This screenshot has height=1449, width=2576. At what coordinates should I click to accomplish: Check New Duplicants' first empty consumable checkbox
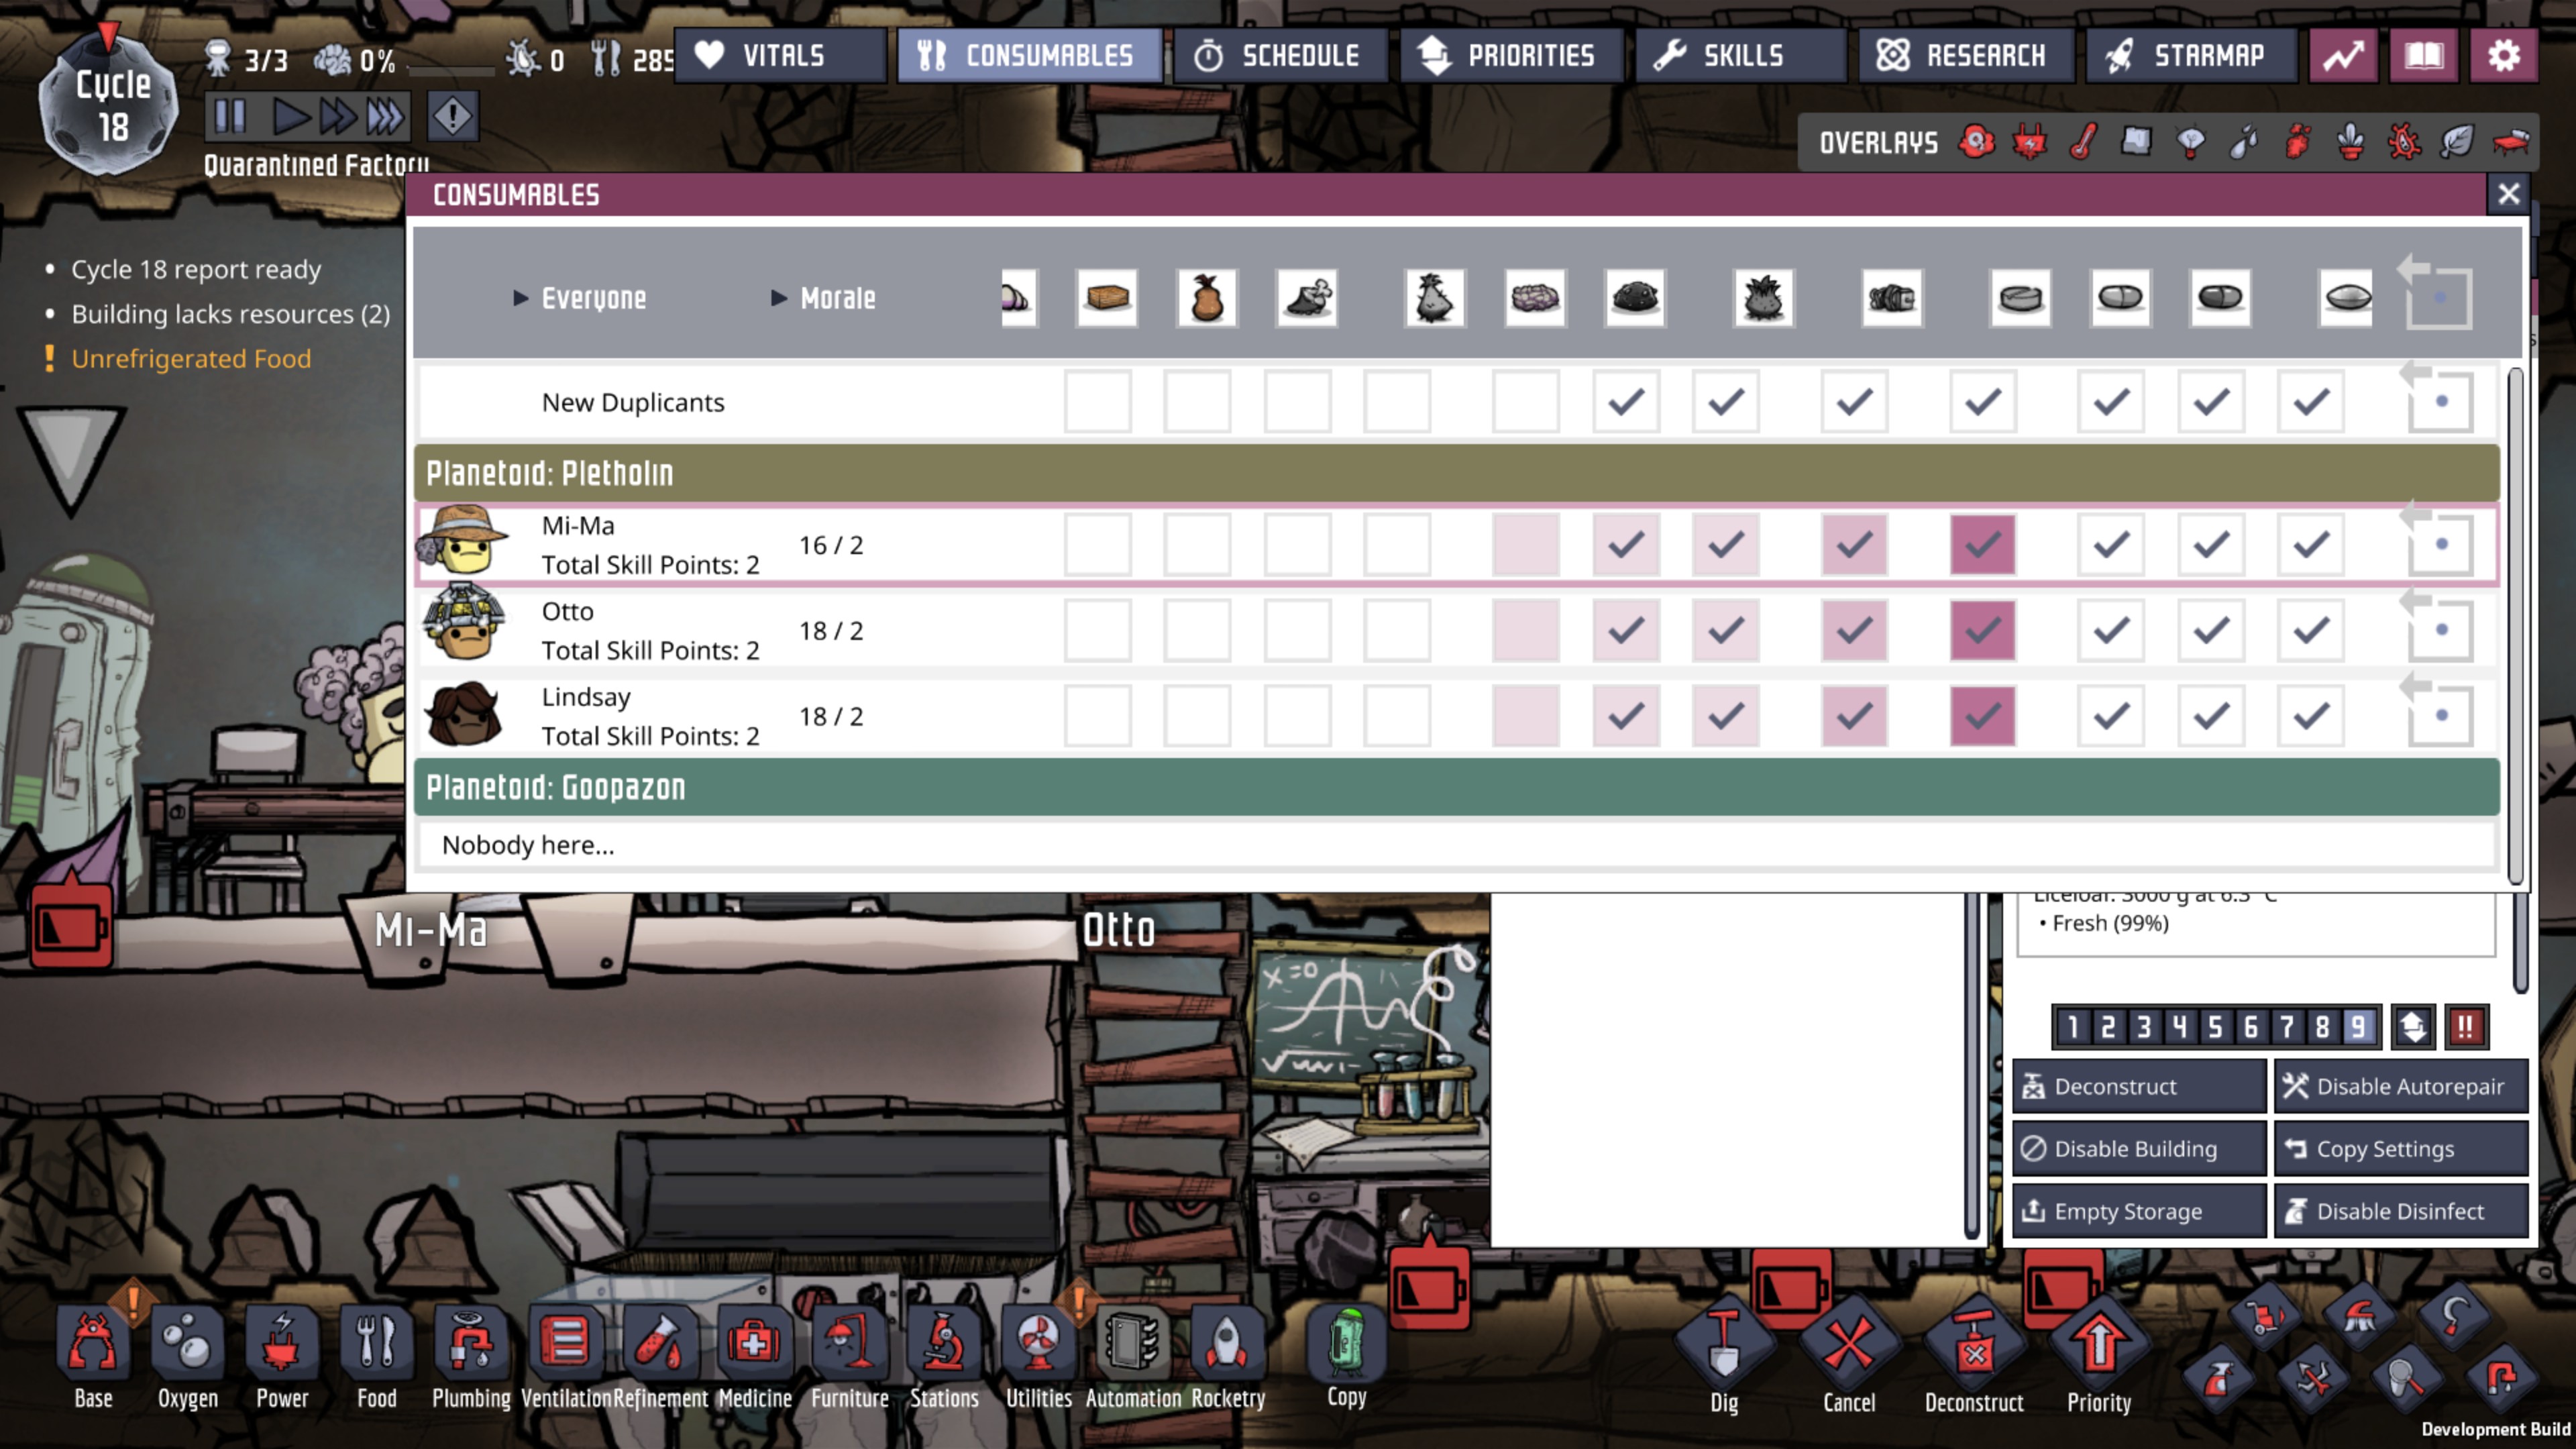tap(1098, 402)
